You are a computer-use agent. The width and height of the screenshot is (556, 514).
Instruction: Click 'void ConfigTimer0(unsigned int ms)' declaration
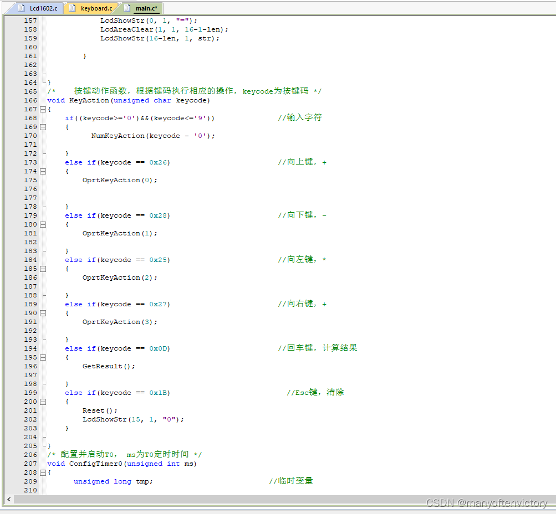coord(122,464)
